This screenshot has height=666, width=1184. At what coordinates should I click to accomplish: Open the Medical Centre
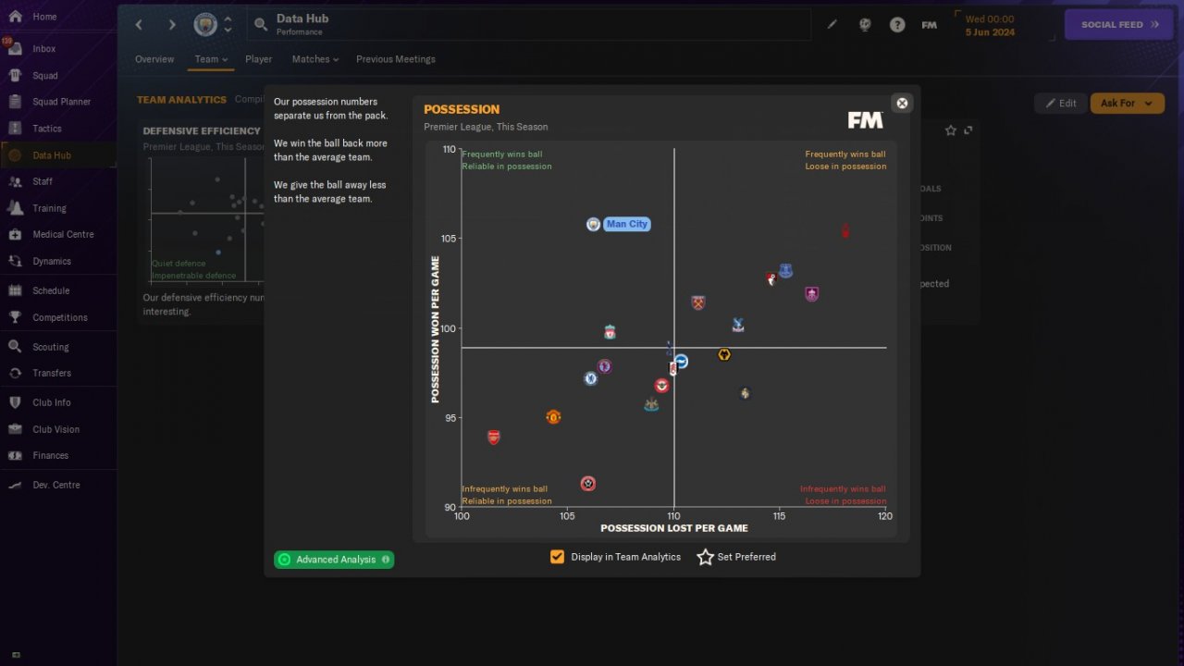[63, 234]
